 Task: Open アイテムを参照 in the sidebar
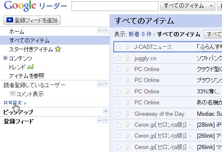tap(27, 76)
